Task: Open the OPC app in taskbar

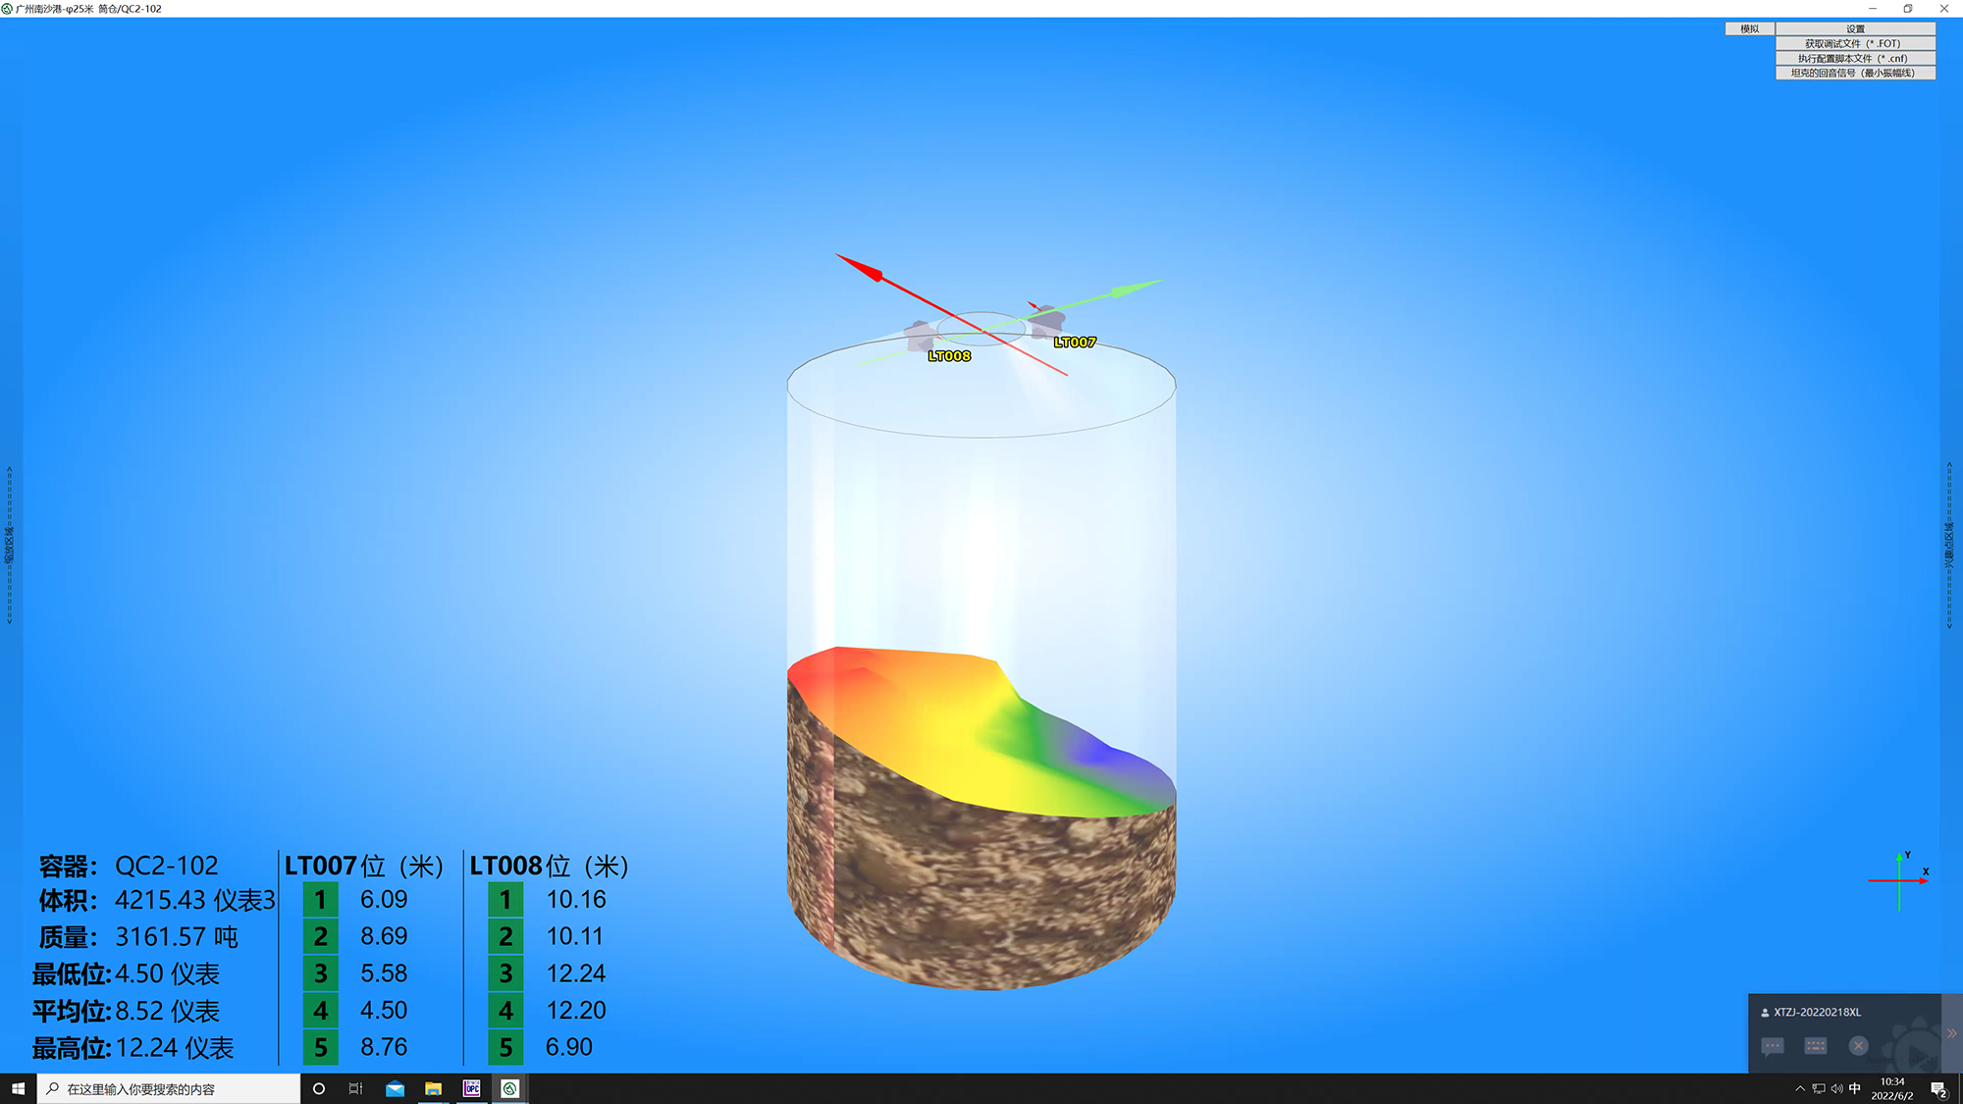Action: tap(472, 1088)
